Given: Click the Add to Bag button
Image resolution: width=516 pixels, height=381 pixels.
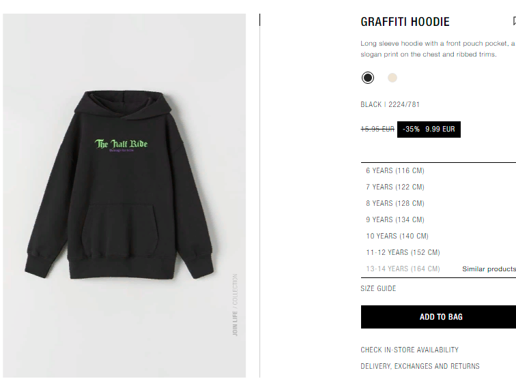Looking at the screenshot, I should pyautogui.click(x=438, y=317).
